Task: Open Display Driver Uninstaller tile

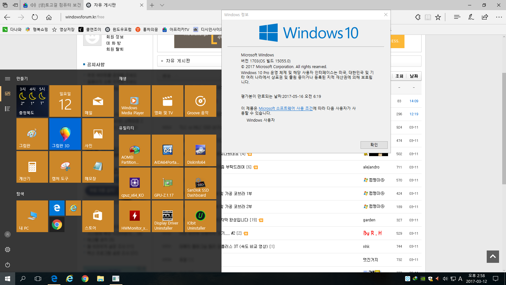Action: 168,216
